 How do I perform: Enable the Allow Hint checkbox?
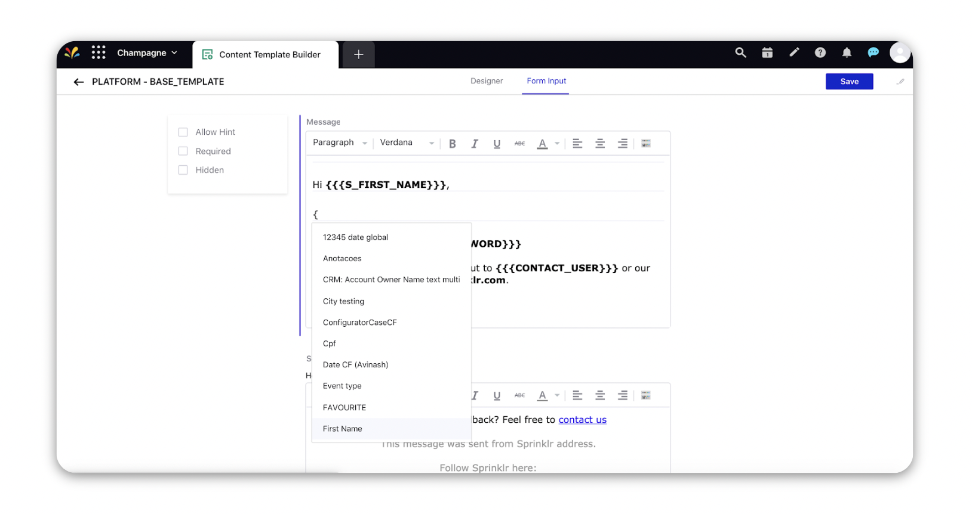(x=183, y=132)
